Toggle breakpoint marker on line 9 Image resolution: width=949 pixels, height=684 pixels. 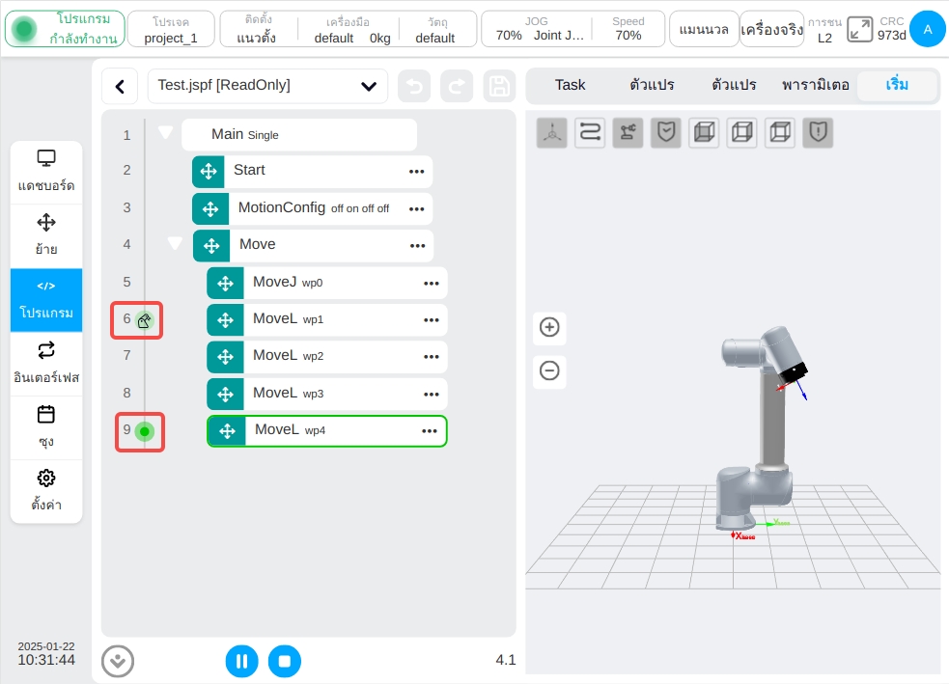pyautogui.click(x=145, y=432)
